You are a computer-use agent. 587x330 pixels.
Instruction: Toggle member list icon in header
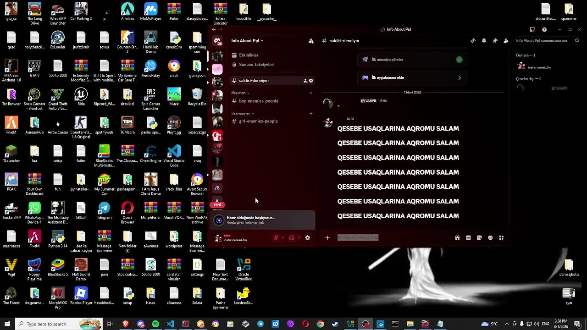pos(506,41)
